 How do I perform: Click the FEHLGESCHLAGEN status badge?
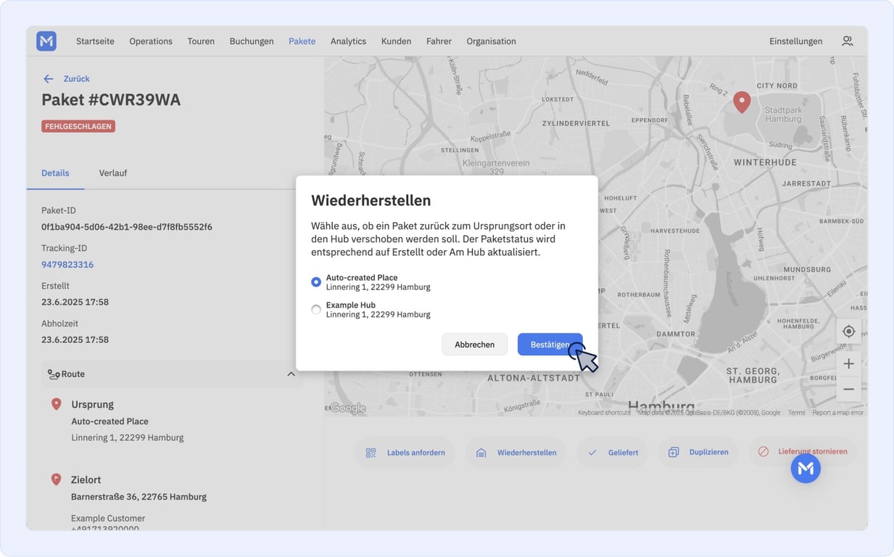point(78,126)
